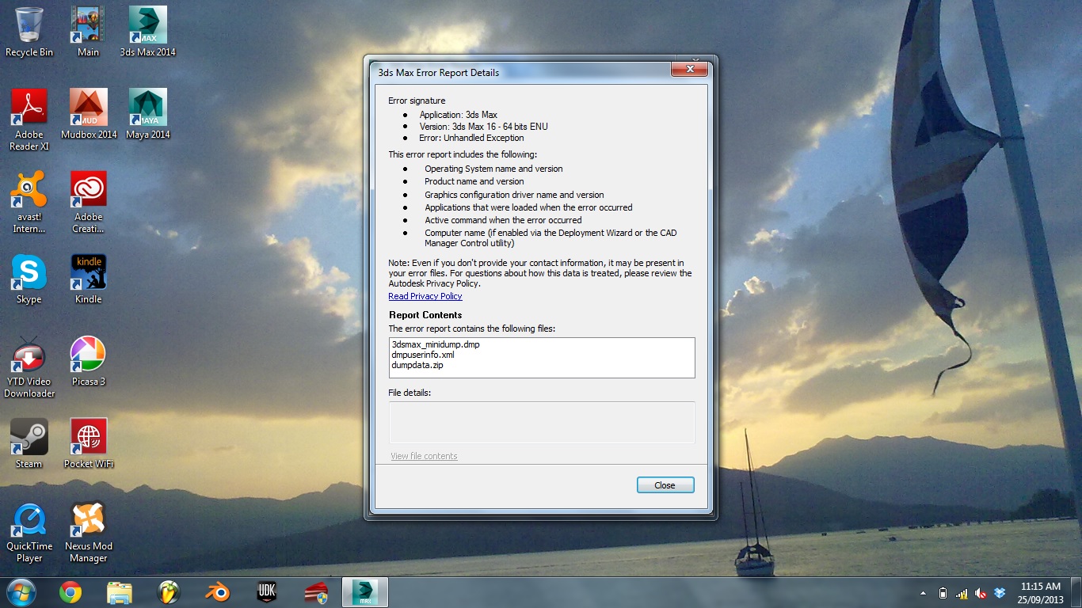
Task: Launch Blender from the taskbar
Action: click(218, 592)
